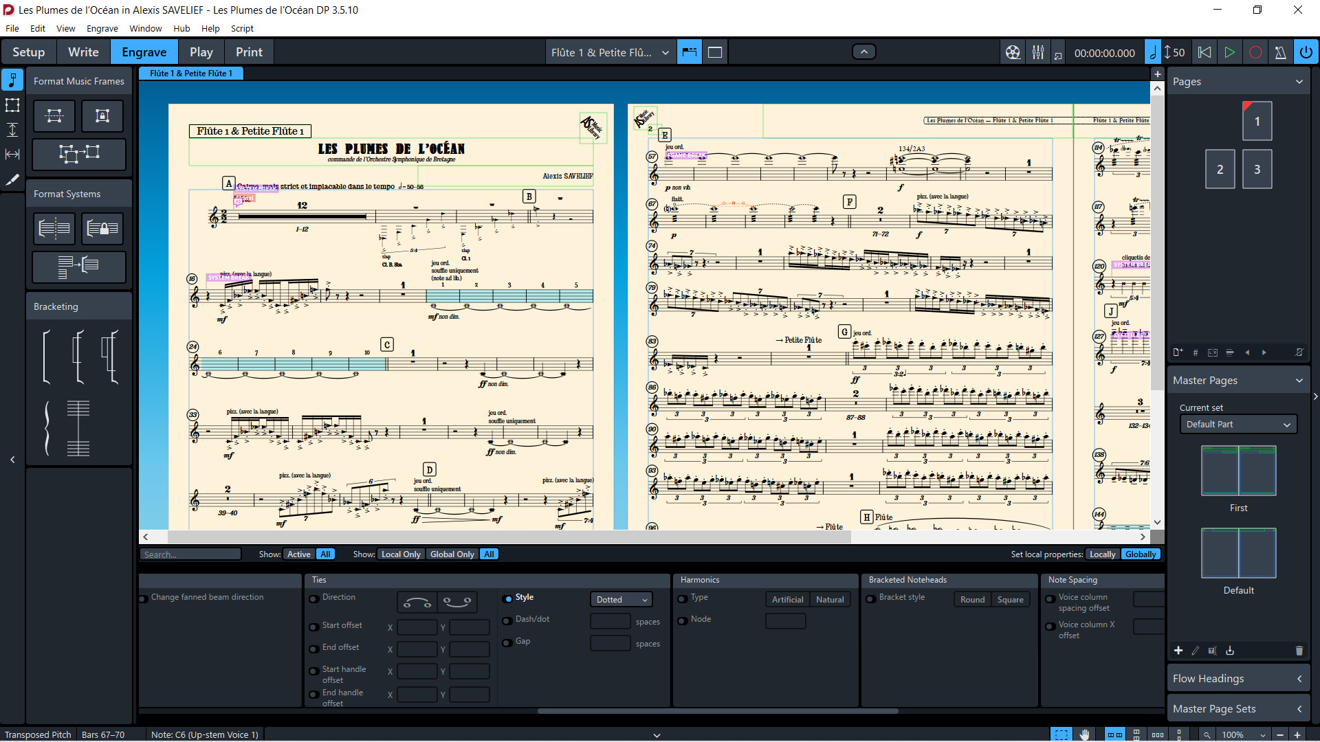
Task: Open the Script menu
Action: (x=242, y=28)
